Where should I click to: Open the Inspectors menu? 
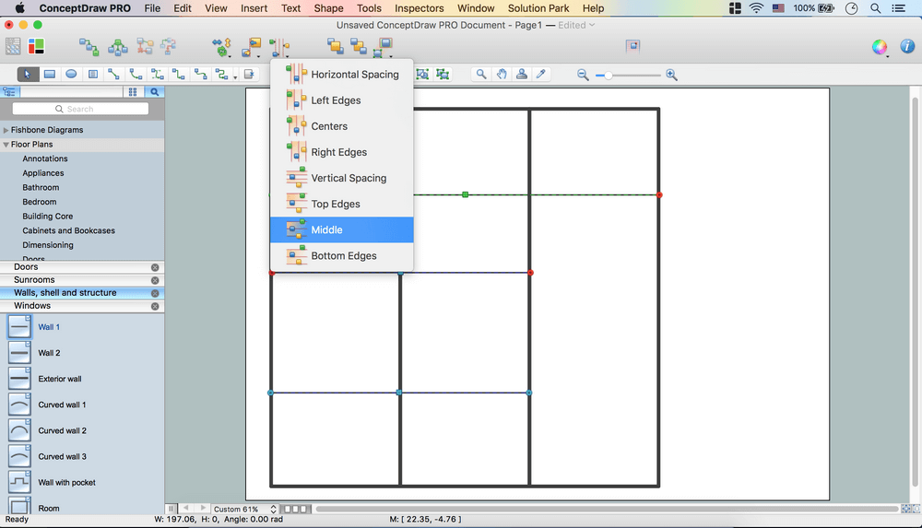419,8
